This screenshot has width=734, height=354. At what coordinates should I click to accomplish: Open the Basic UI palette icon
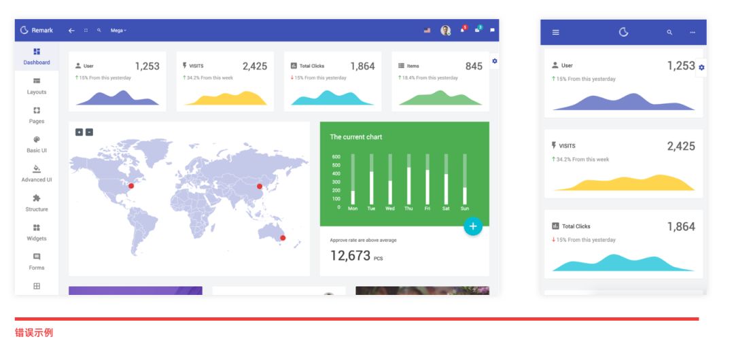37,144
